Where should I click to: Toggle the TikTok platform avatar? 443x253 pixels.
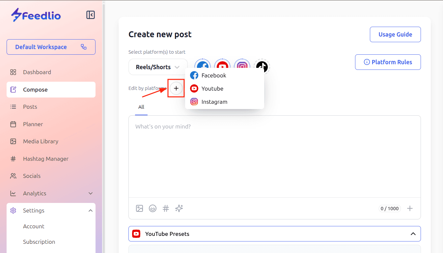pyautogui.click(x=262, y=66)
